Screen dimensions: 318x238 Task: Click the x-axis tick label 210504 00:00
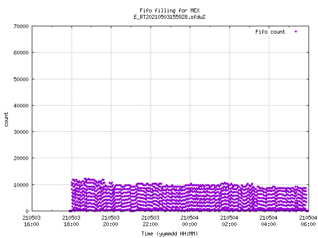(190, 221)
